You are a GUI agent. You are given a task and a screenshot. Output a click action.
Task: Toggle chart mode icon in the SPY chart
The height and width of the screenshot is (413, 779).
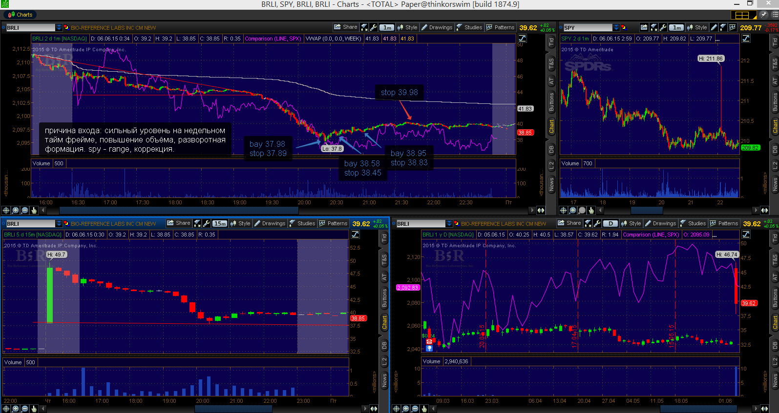point(746,39)
